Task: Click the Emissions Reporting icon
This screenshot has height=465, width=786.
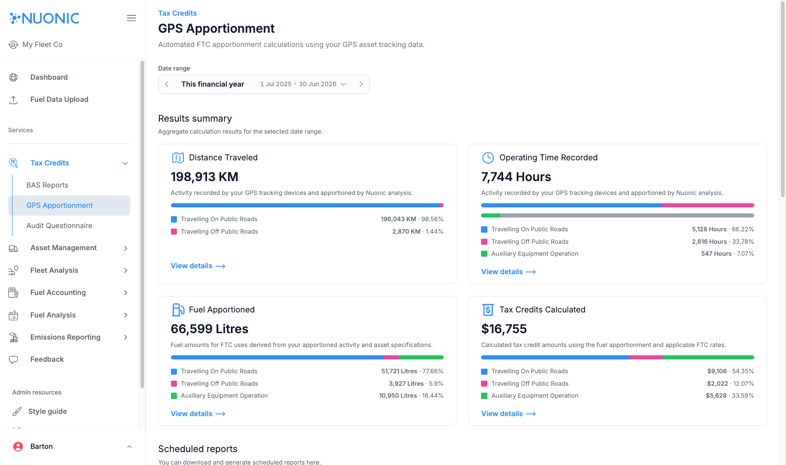Action: (x=13, y=337)
